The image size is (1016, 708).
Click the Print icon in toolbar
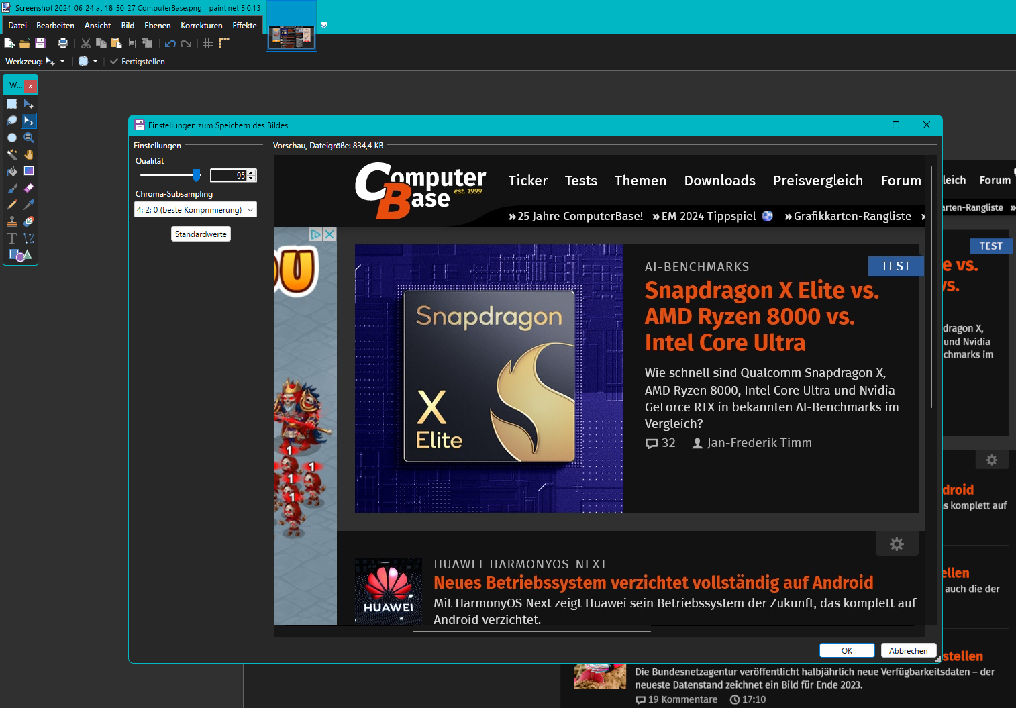pyautogui.click(x=63, y=43)
